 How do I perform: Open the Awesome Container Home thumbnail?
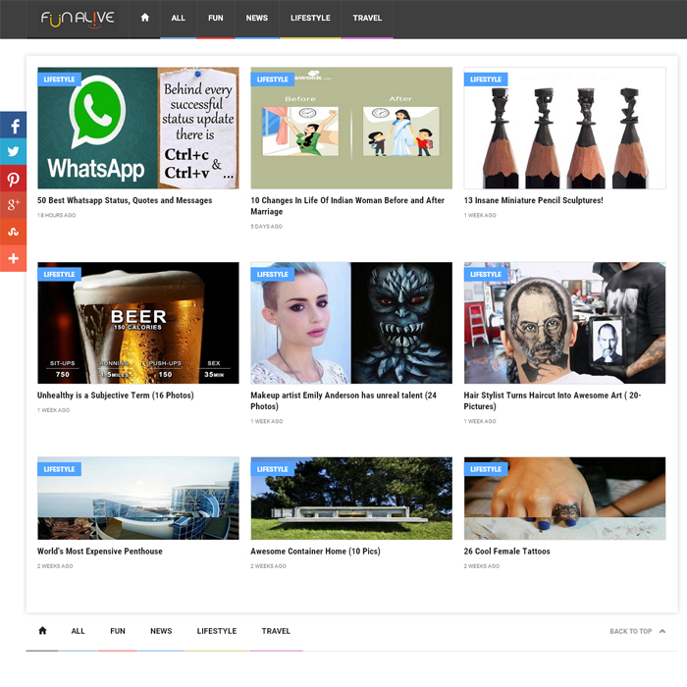tap(351, 499)
